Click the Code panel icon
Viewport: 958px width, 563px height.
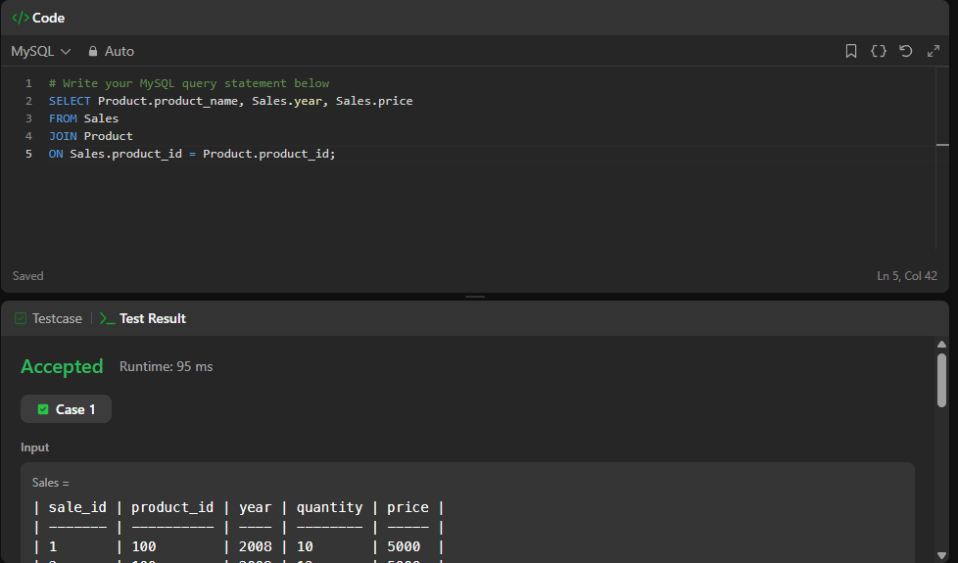point(21,18)
